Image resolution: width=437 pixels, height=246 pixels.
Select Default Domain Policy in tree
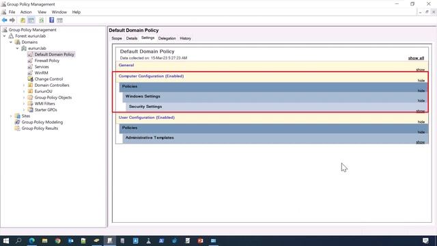(x=55, y=55)
